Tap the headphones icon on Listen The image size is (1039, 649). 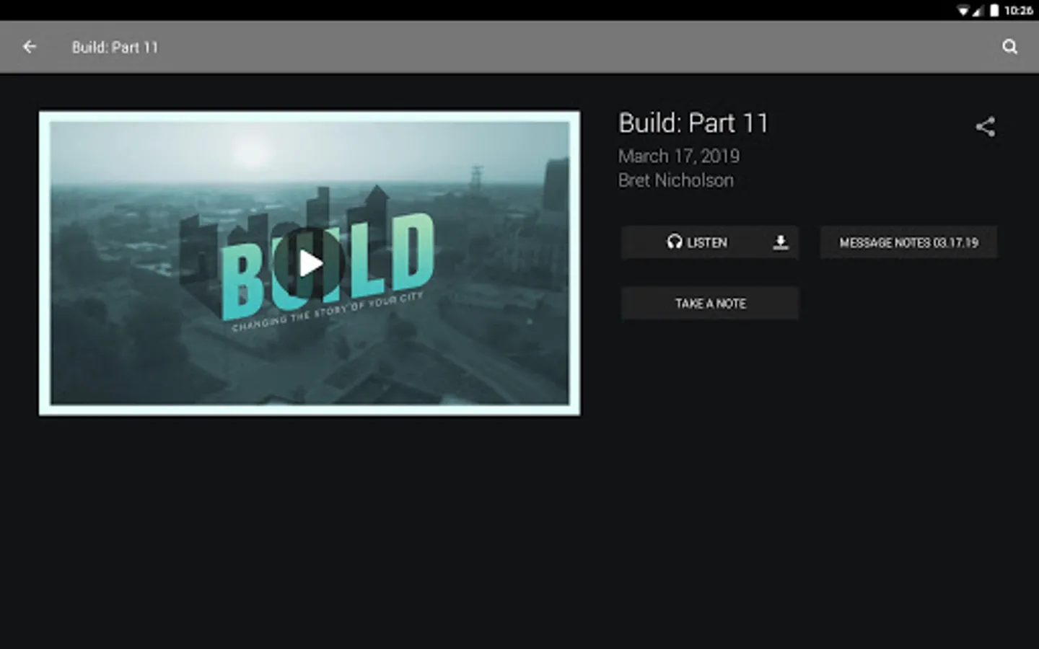pyautogui.click(x=674, y=242)
